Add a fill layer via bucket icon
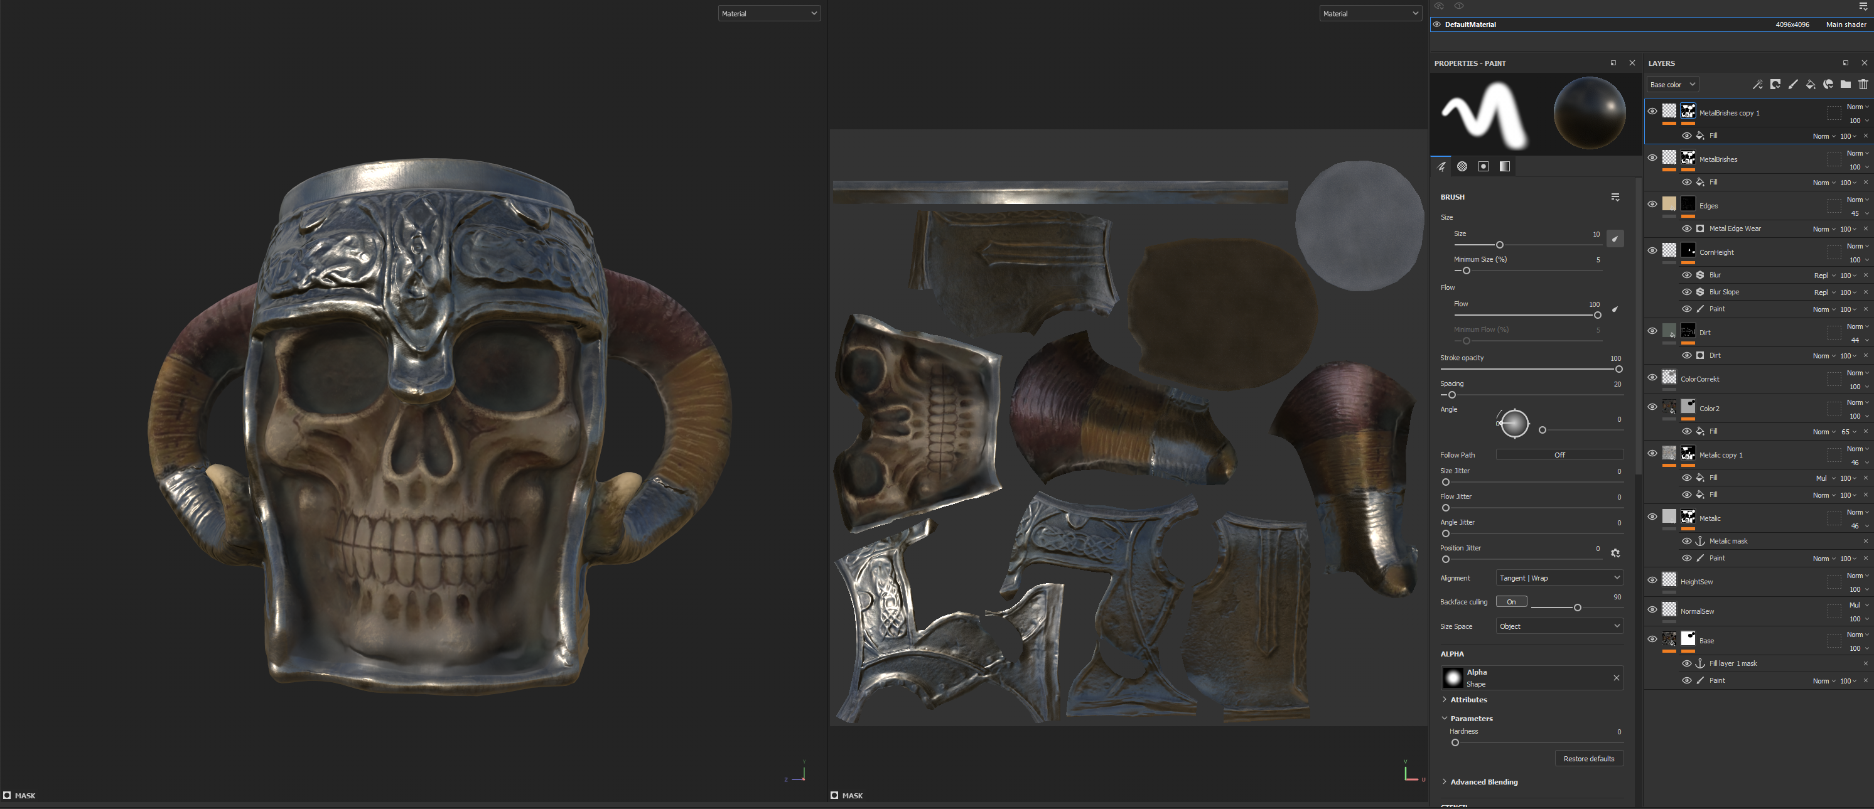The width and height of the screenshot is (1874, 809). 1811,84
